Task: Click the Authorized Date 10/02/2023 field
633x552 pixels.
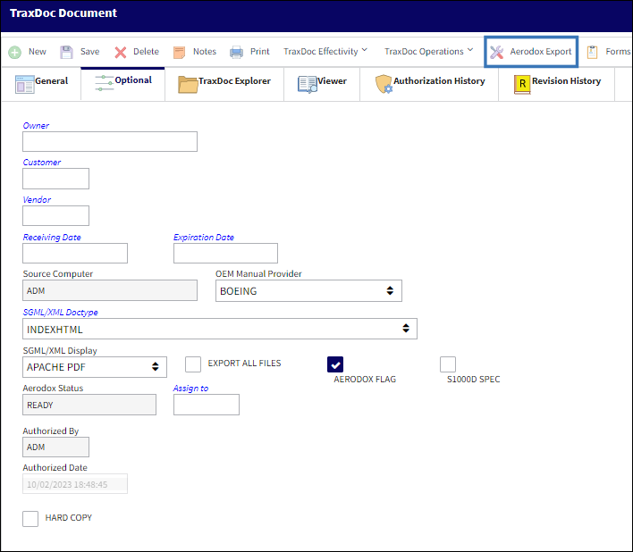Action: point(75,484)
